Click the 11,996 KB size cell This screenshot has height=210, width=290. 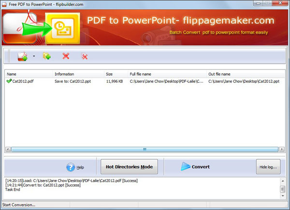[115, 81]
